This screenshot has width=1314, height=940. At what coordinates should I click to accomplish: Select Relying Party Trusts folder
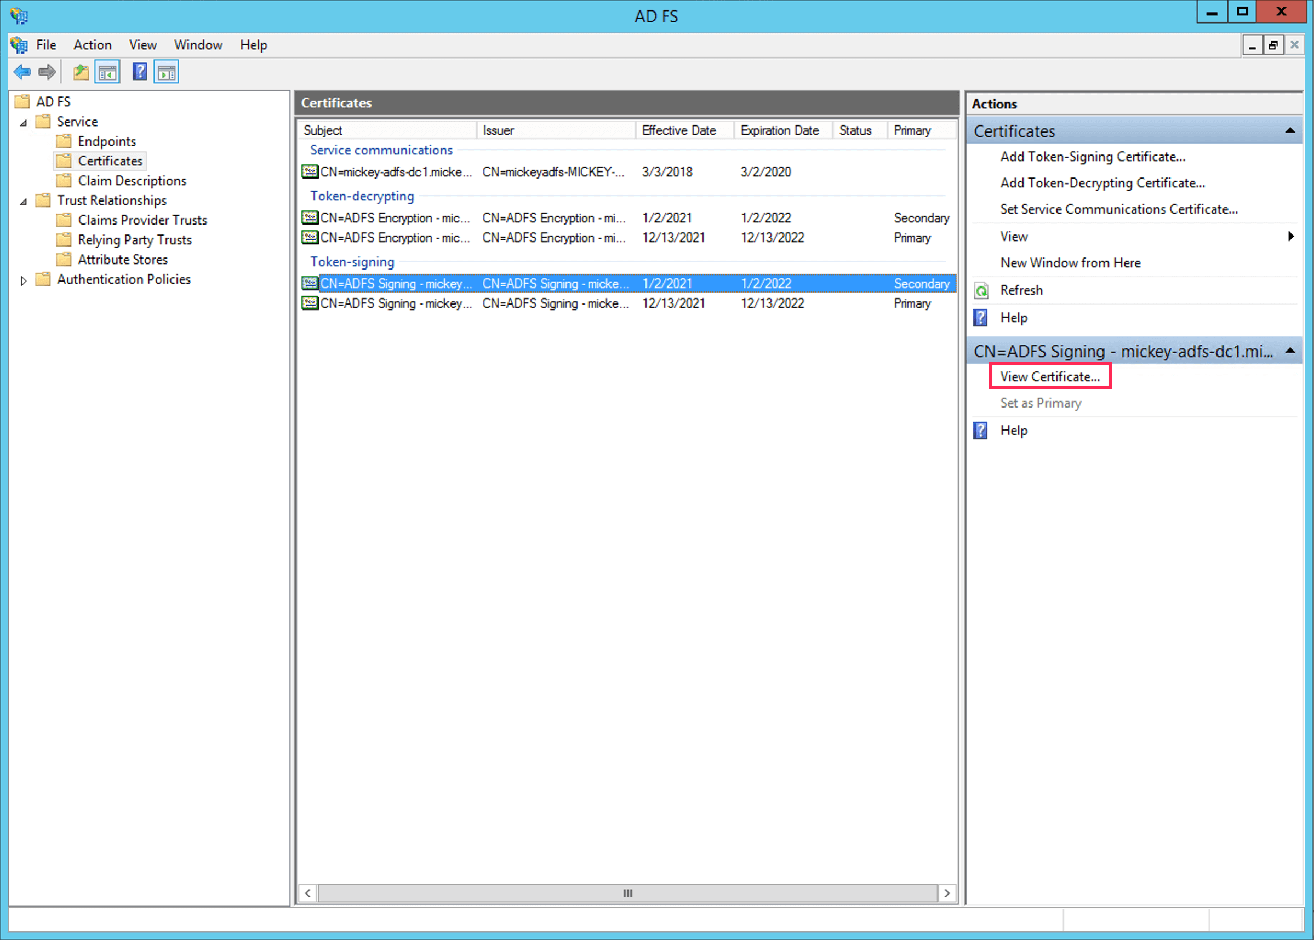pos(134,240)
